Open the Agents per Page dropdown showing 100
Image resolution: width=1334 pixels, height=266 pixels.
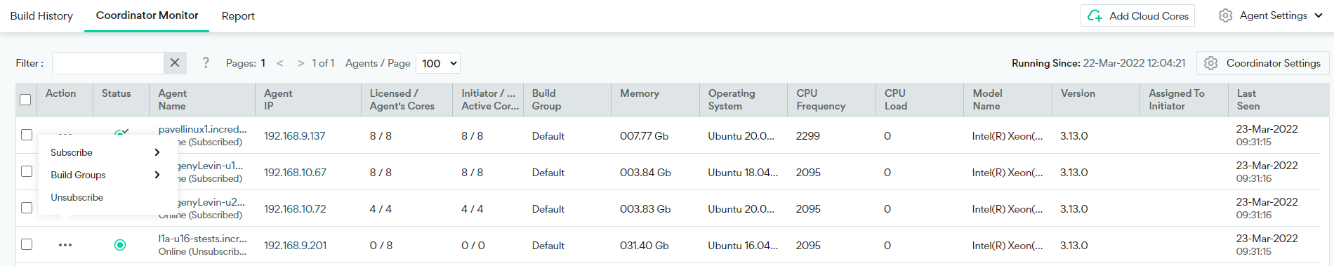point(438,63)
